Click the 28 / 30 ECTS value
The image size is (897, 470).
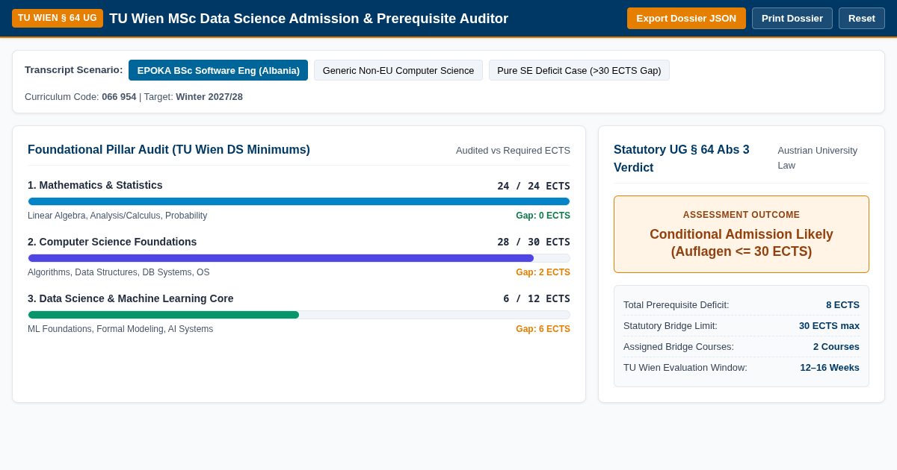click(534, 242)
